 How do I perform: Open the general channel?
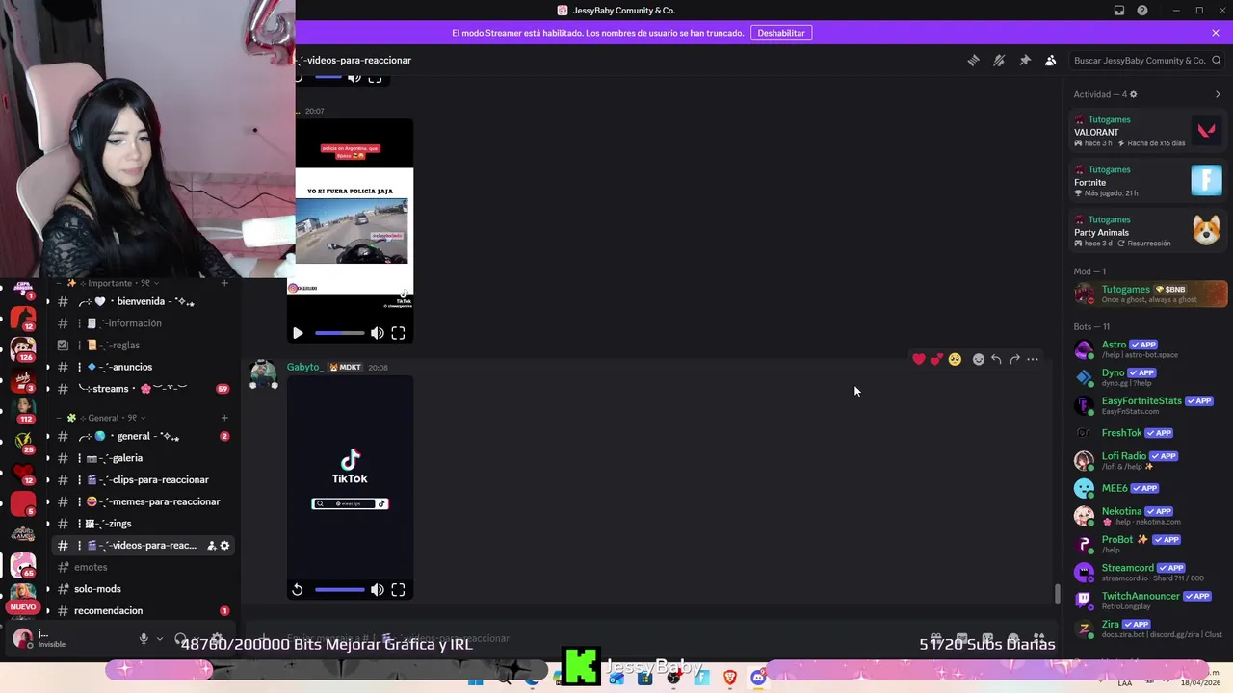click(141, 436)
